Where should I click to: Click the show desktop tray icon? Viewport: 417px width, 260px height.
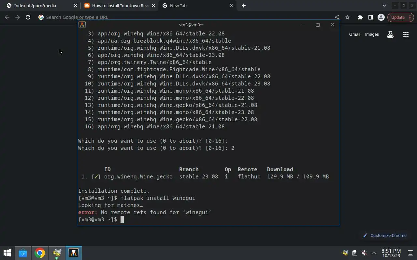(410, 253)
